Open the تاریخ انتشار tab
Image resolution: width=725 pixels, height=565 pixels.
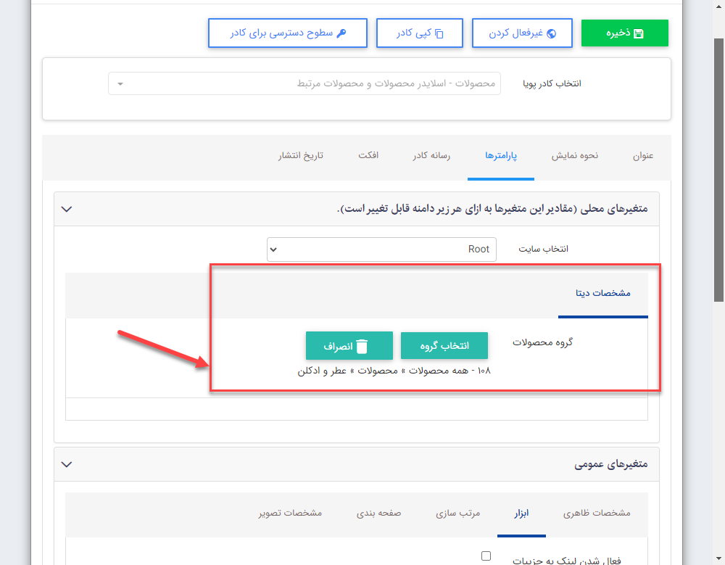pos(300,154)
